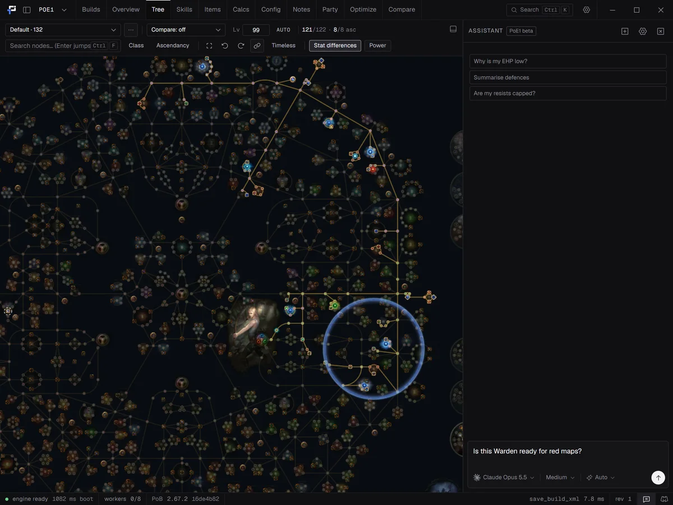Click the app logo icon
This screenshot has width=673, height=505.
click(12, 10)
